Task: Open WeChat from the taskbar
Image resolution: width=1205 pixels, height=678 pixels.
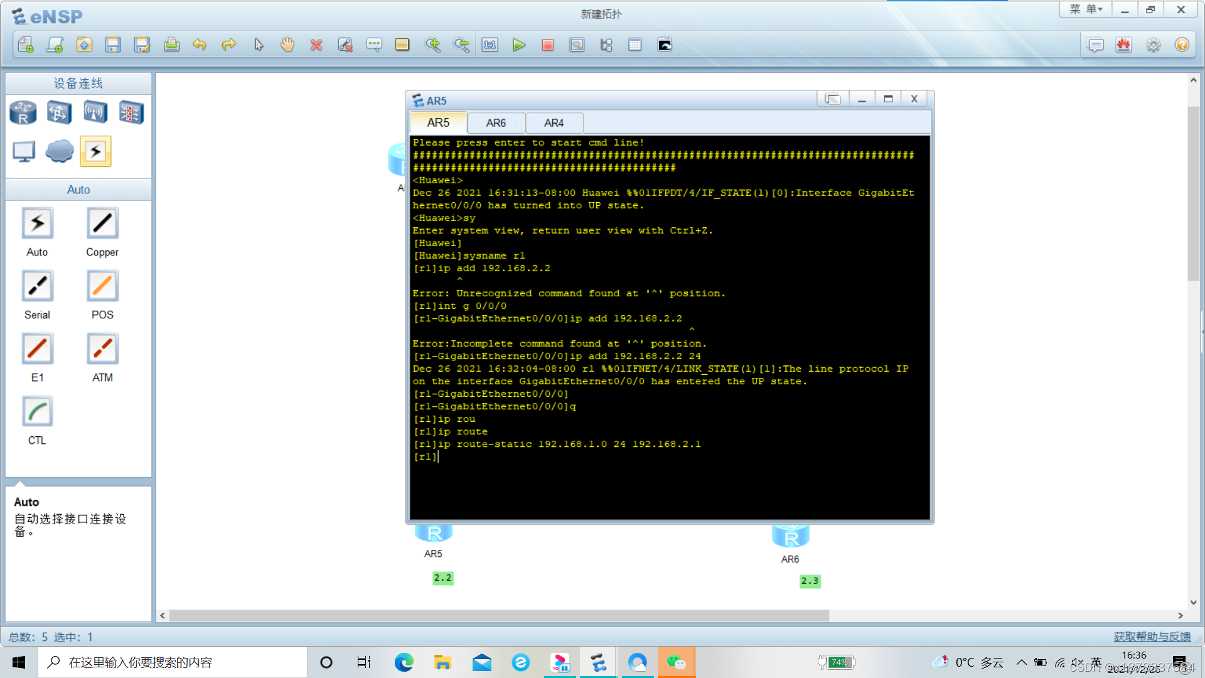Action: point(676,662)
